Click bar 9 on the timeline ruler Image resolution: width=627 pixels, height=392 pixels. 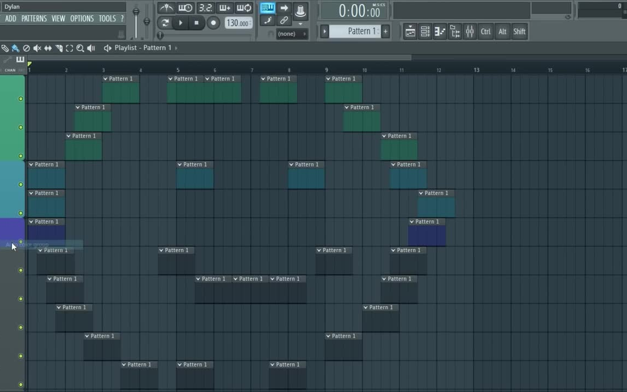(327, 70)
